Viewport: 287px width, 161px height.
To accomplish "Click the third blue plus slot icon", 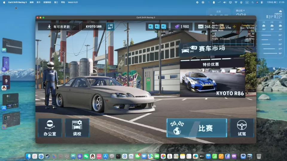I will 164,27.
